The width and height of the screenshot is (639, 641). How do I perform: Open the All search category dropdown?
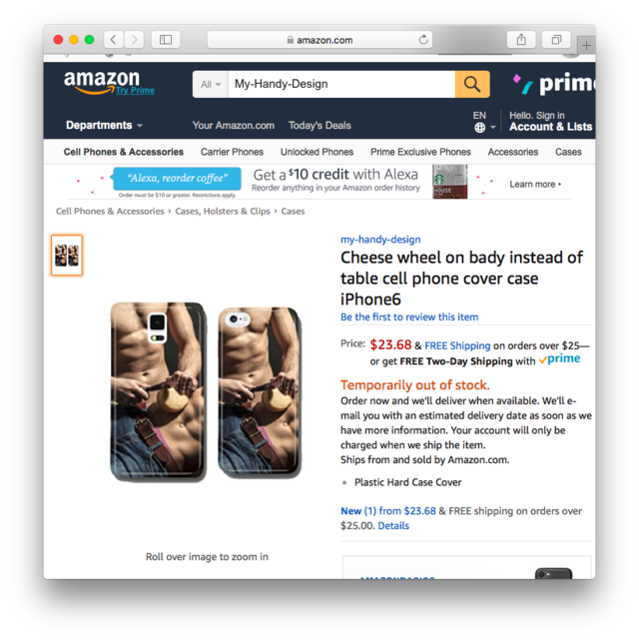[210, 84]
